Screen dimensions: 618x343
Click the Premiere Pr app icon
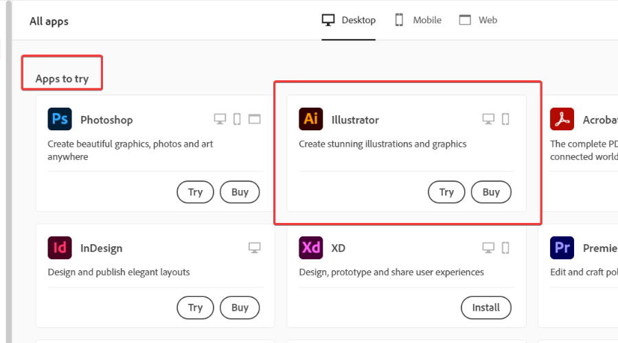pyautogui.click(x=562, y=248)
